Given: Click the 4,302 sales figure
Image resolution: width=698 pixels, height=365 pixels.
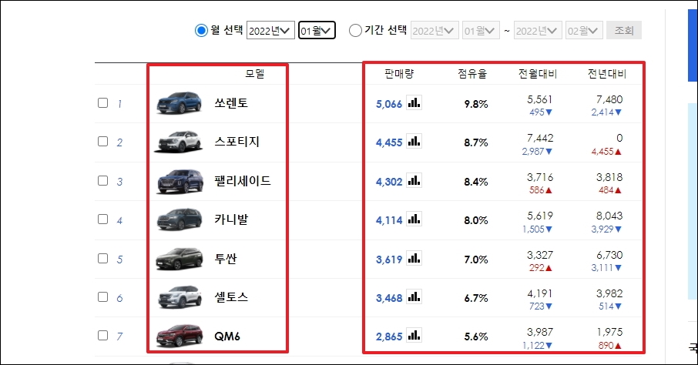Looking at the screenshot, I should tap(389, 182).
